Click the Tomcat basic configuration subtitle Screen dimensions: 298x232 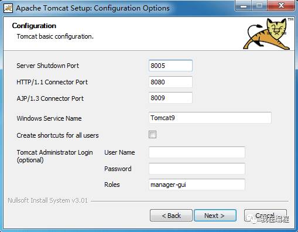tap(55, 36)
